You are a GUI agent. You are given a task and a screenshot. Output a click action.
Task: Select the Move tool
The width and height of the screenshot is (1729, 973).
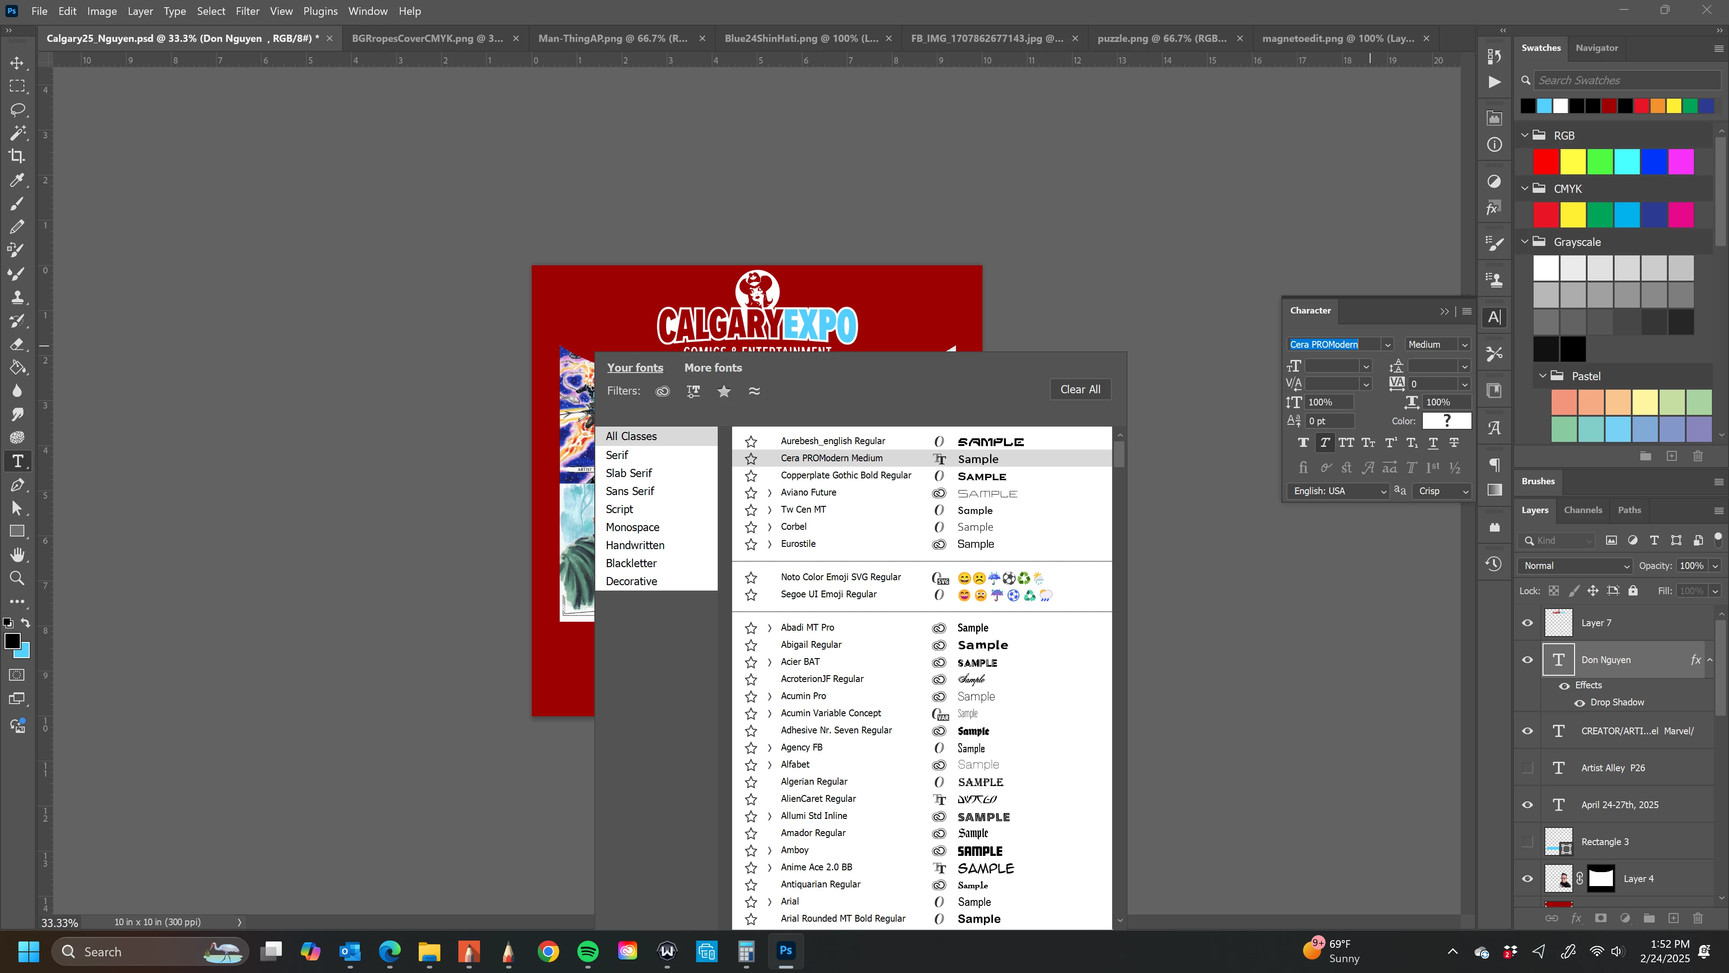pyautogui.click(x=17, y=63)
